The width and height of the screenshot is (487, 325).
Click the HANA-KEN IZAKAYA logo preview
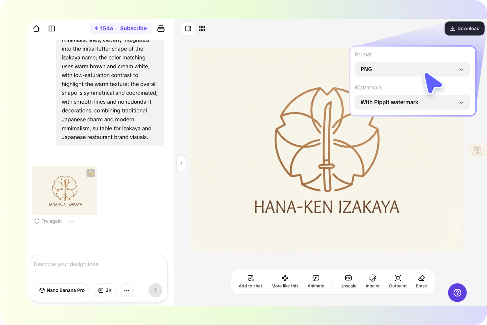pos(327,150)
